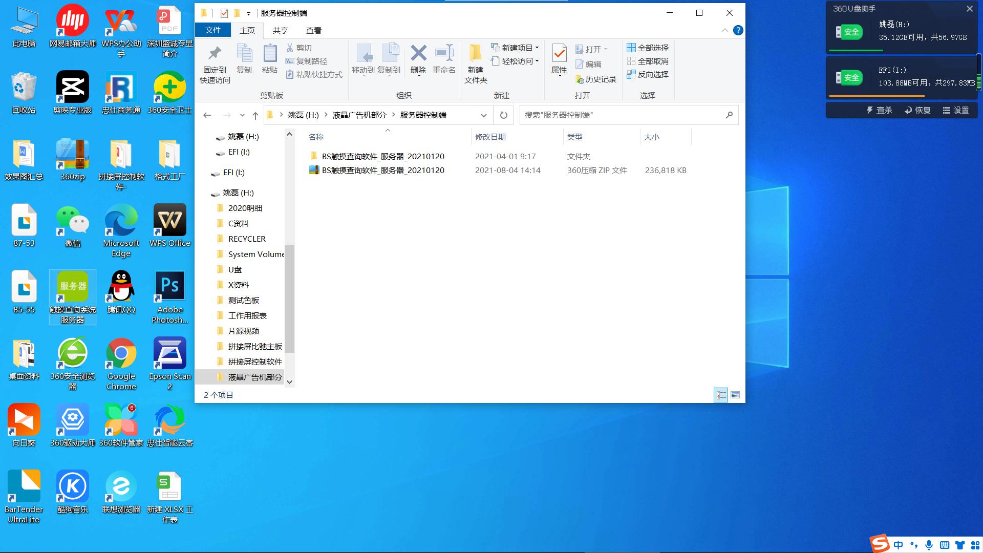This screenshot has height=553, width=983.
Task: Click the 反向选择 (Invert selection) icon
Action: (648, 74)
